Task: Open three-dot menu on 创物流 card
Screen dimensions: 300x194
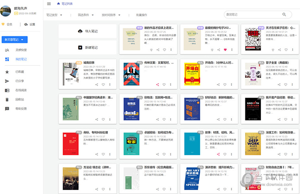Action: (170, 119)
